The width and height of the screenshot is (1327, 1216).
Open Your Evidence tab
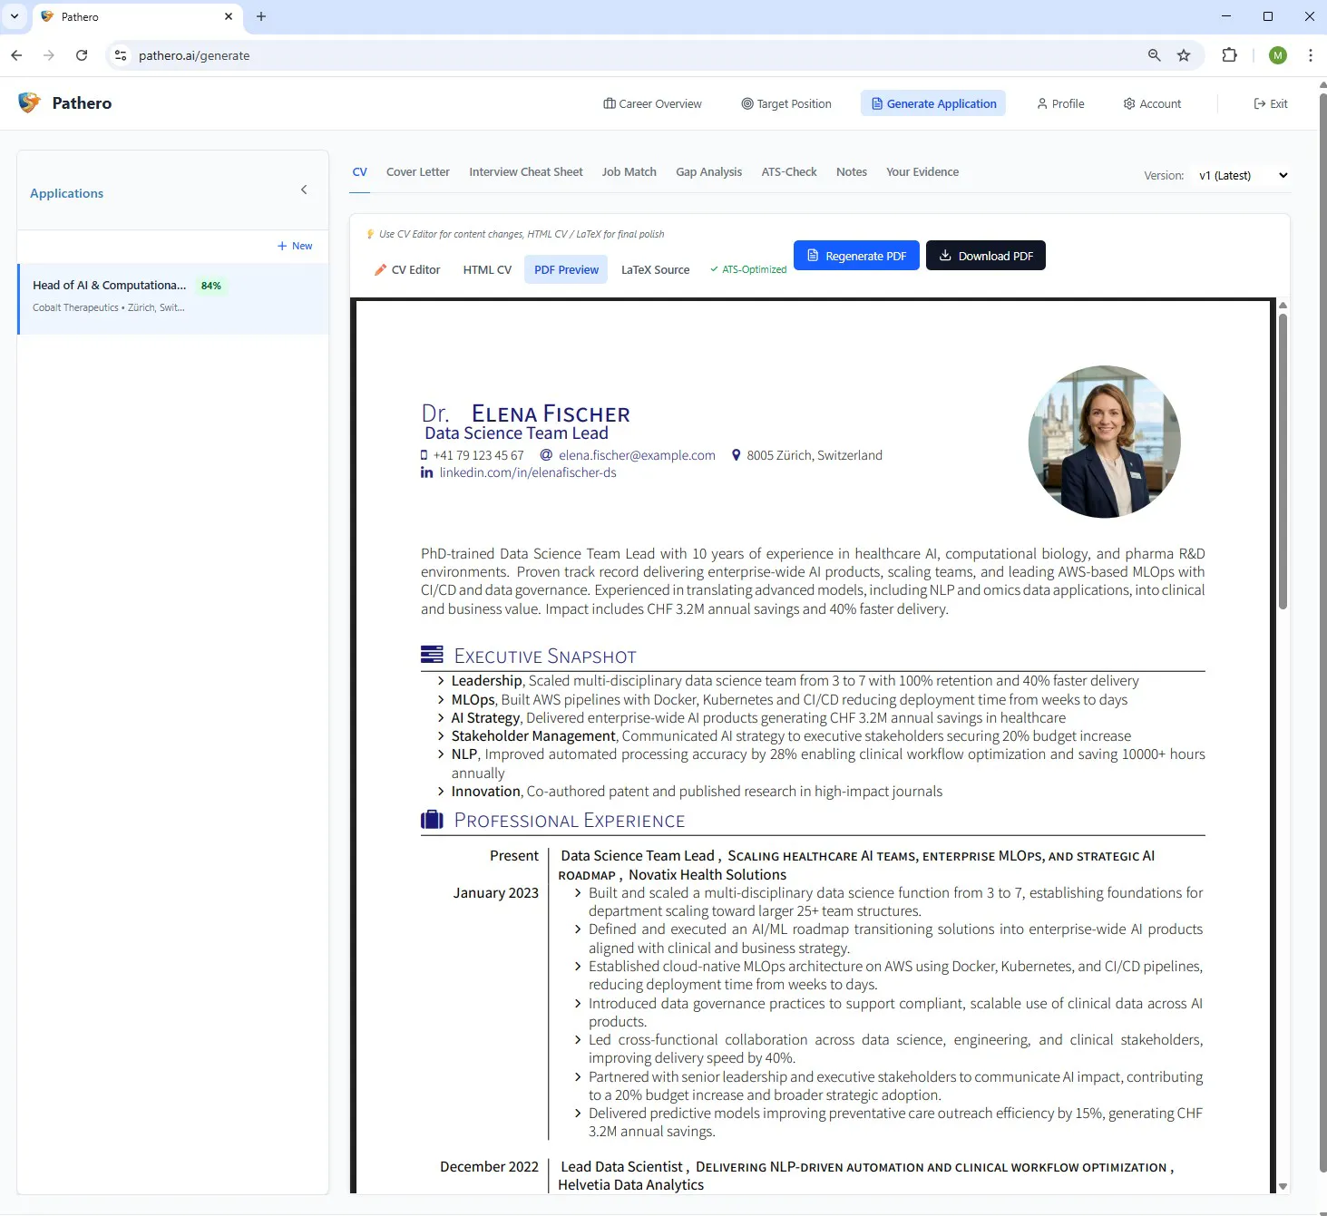point(922,172)
